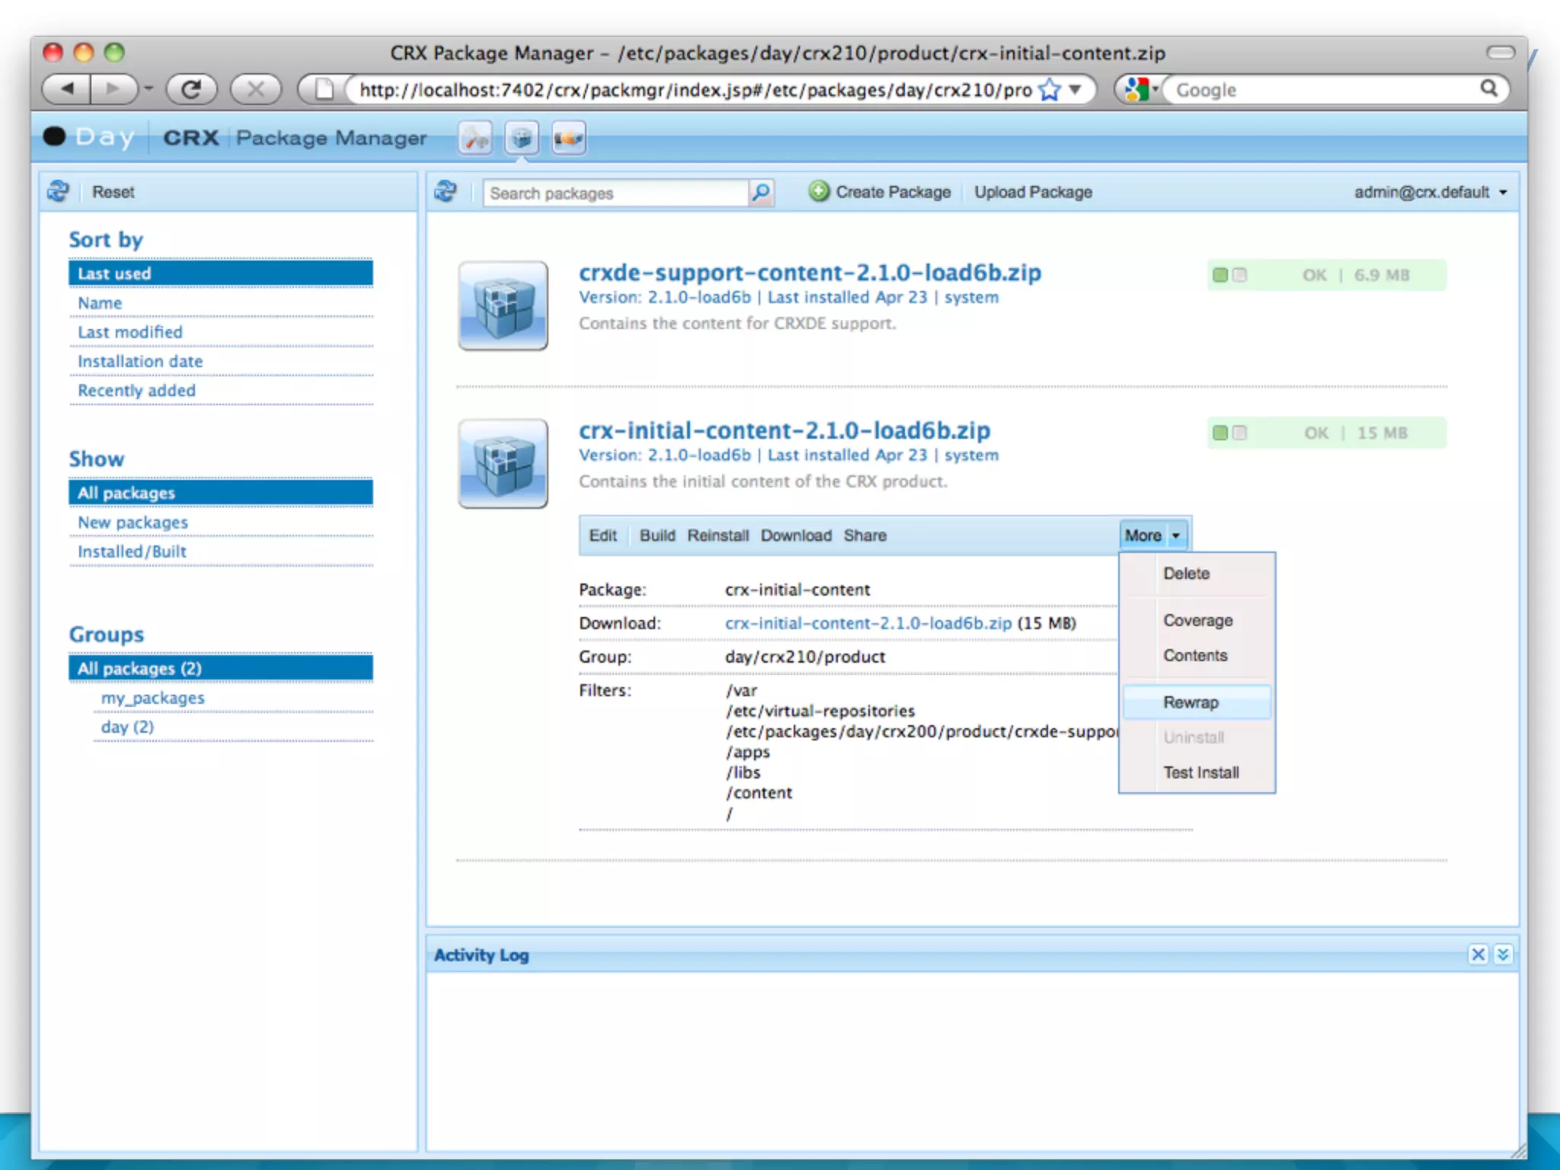Click crx-initial-content-2.1.0-load6b.zip download link
The height and width of the screenshot is (1170, 1560).
tap(868, 623)
